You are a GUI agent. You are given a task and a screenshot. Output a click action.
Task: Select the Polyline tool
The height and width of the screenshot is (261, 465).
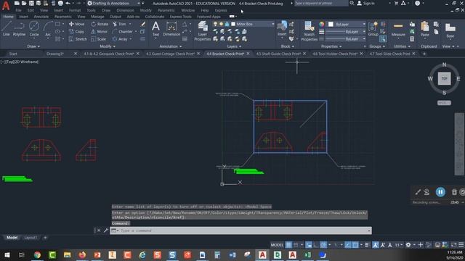click(x=19, y=29)
